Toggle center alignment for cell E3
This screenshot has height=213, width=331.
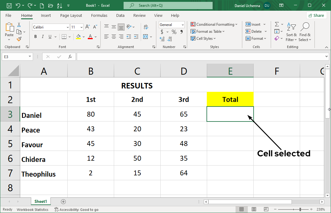[113, 36]
